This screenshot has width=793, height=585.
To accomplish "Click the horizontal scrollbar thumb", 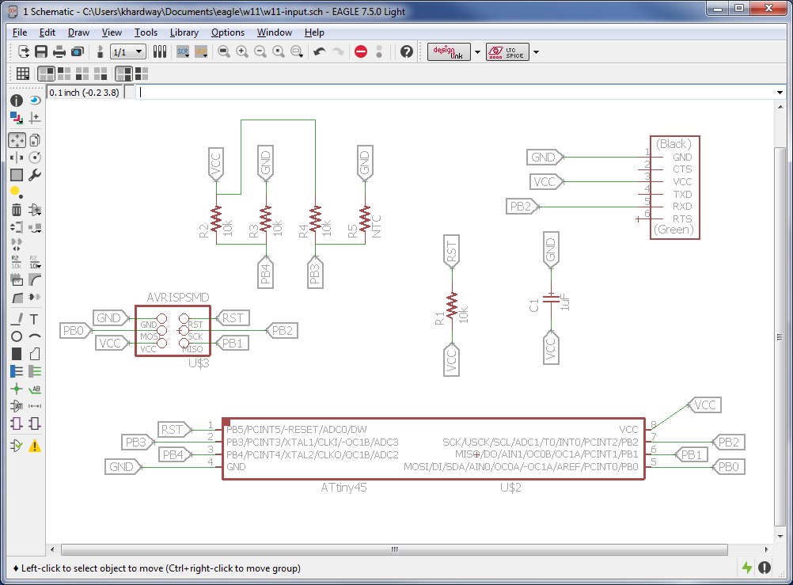I will coord(394,549).
